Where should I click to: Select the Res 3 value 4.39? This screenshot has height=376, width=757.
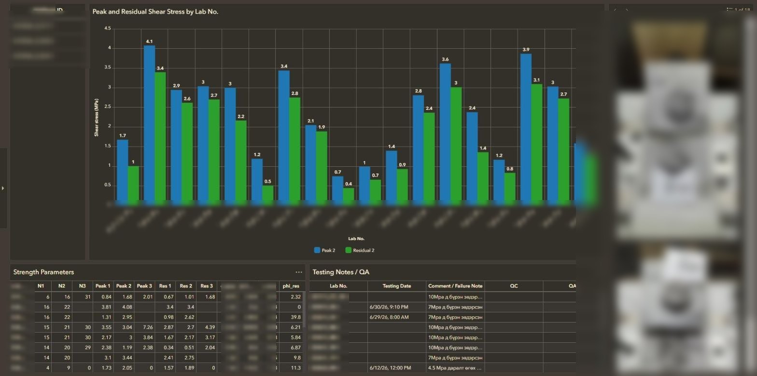pyautogui.click(x=209, y=327)
